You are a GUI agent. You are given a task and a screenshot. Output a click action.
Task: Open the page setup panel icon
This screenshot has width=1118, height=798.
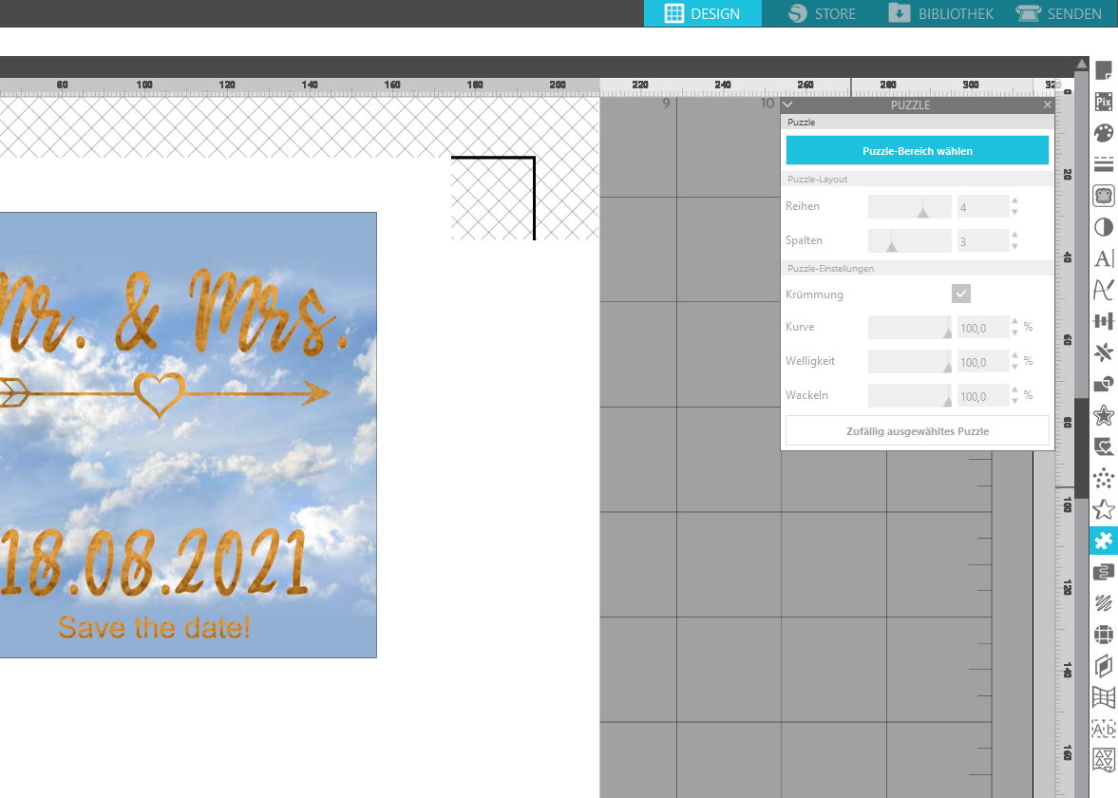pyautogui.click(x=1103, y=70)
